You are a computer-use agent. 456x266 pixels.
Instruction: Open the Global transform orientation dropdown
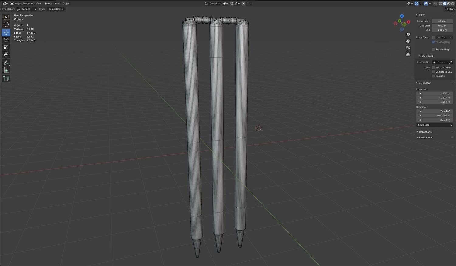(212, 4)
